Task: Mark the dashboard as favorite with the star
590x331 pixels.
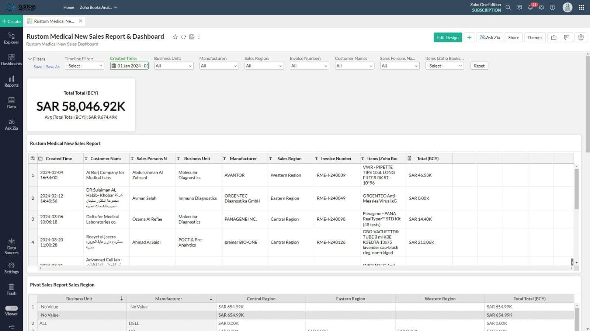Action: pos(175,37)
